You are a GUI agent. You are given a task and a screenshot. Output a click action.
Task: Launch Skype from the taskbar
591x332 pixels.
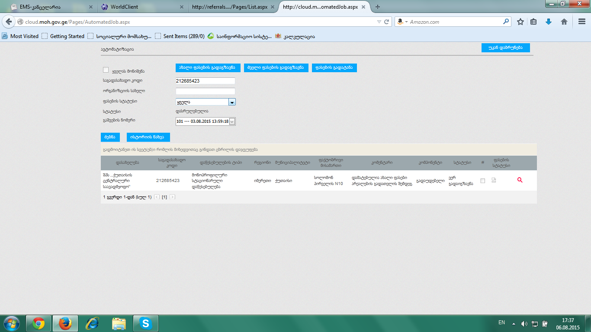pyautogui.click(x=145, y=323)
